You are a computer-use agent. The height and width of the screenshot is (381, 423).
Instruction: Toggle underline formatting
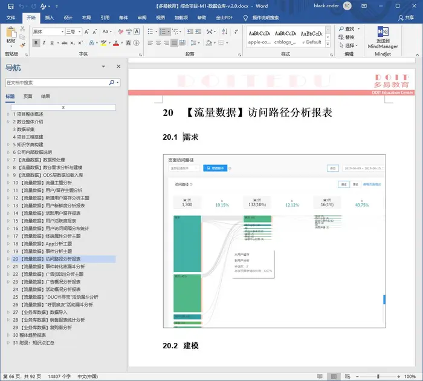click(52, 43)
